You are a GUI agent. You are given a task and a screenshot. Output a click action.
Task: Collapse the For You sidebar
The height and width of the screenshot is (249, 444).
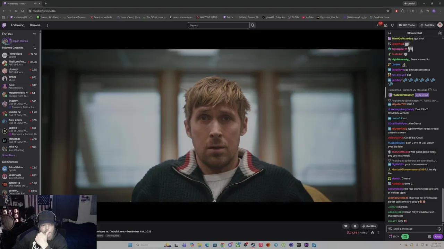35,34
